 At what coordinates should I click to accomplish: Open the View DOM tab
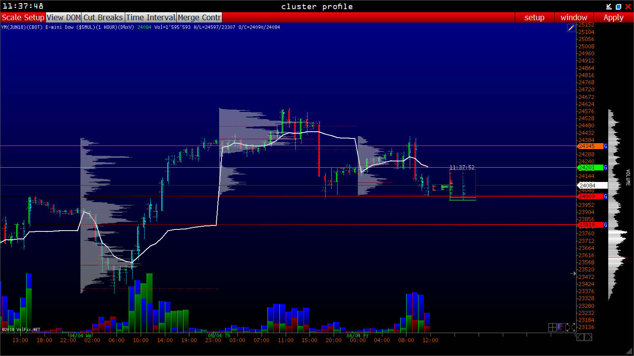pyautogui.click(x=64, y=17)
